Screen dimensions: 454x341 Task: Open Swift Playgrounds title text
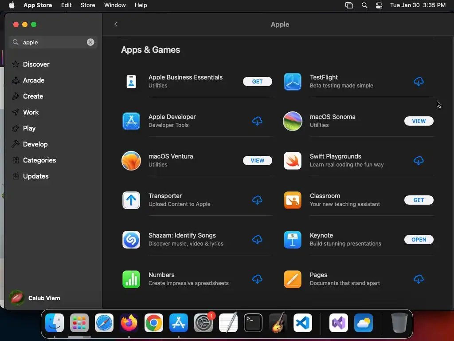335,156
